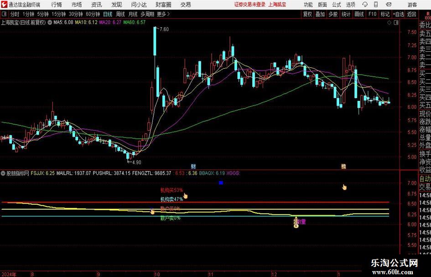Click the 4.90 low price label
This screenshot has height=277, width=431.
[x=137, y=162]
